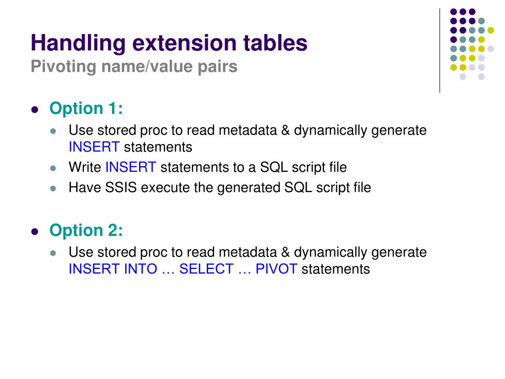Click 'SQL script file' in the Write line

pos(303,168)
